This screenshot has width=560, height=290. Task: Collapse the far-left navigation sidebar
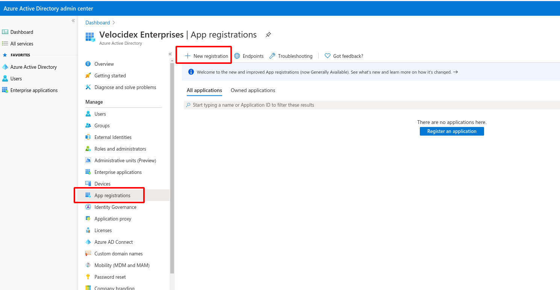(73, 21)
